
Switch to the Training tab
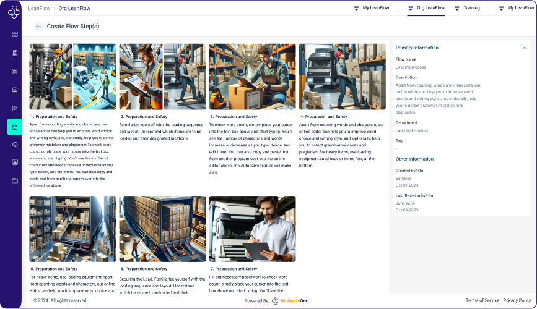point(467,8)
